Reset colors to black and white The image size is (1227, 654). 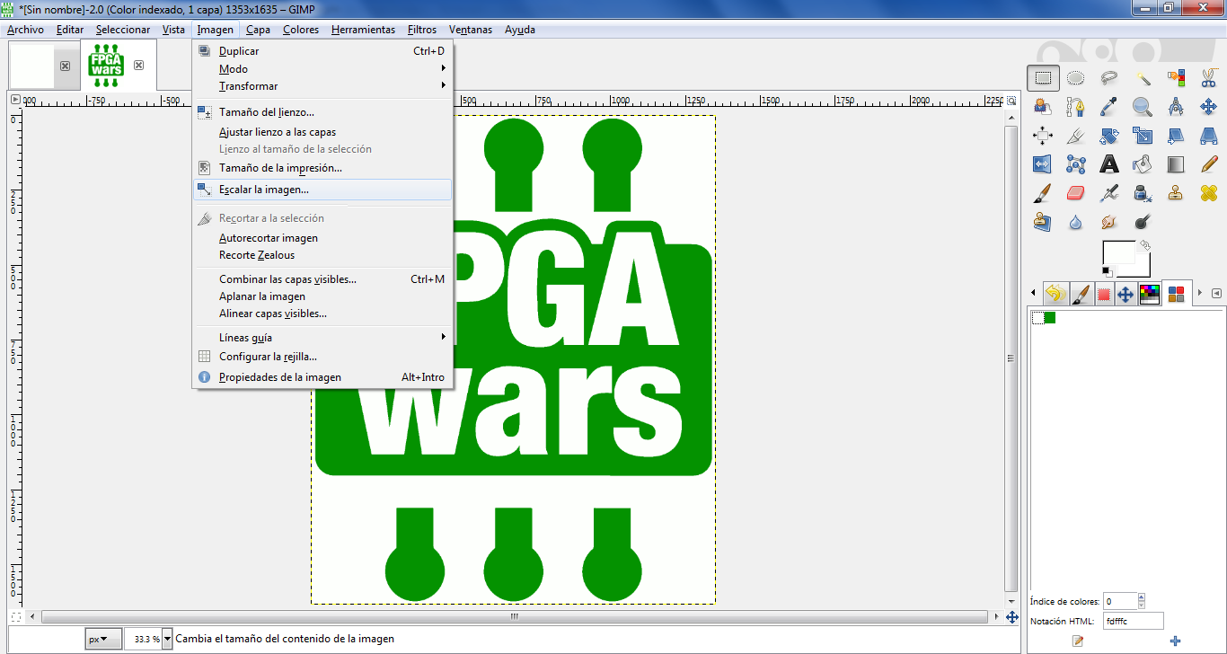click(1108, 270)
